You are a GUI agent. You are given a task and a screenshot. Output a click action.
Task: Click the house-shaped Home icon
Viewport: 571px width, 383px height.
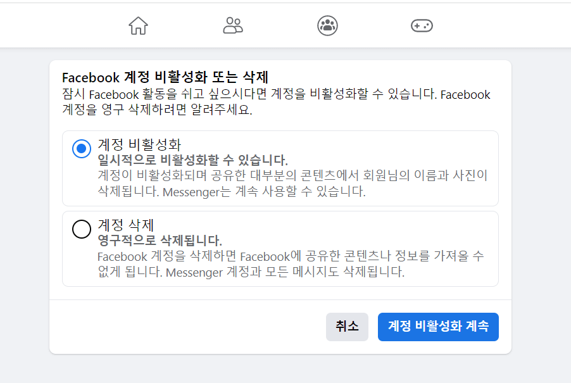pos(138,25)
